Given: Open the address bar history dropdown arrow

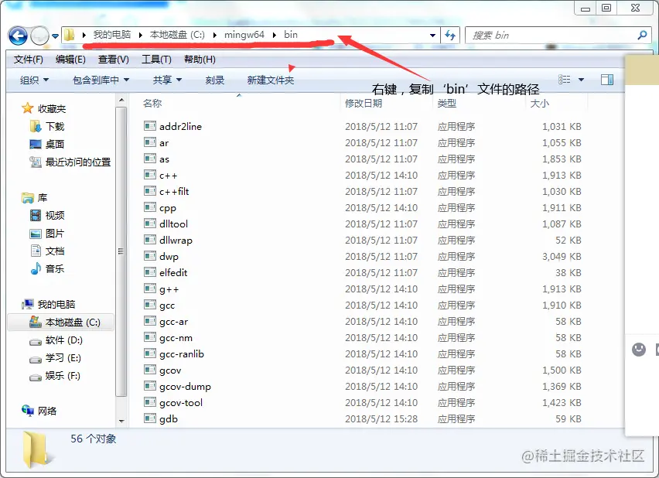Looking at the screenshot, I should tap(432, 35).
